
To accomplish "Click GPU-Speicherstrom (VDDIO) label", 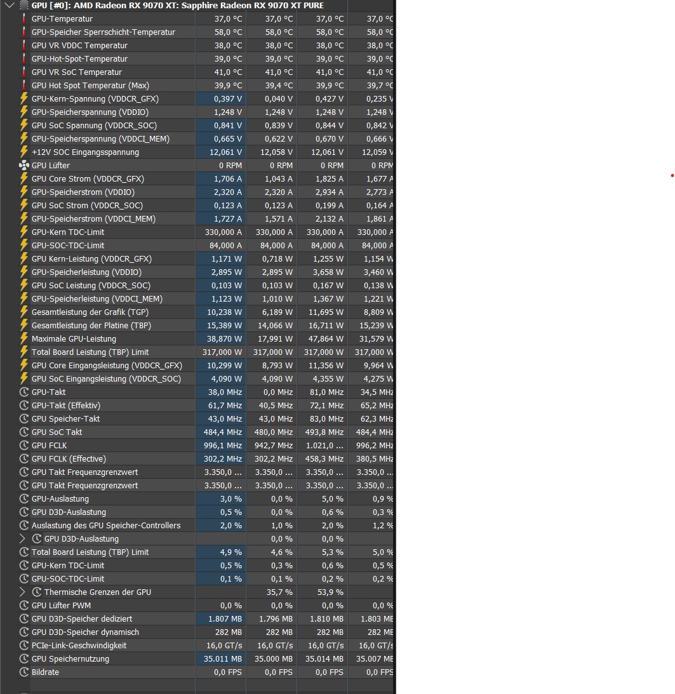I will [x=83, y=192].
